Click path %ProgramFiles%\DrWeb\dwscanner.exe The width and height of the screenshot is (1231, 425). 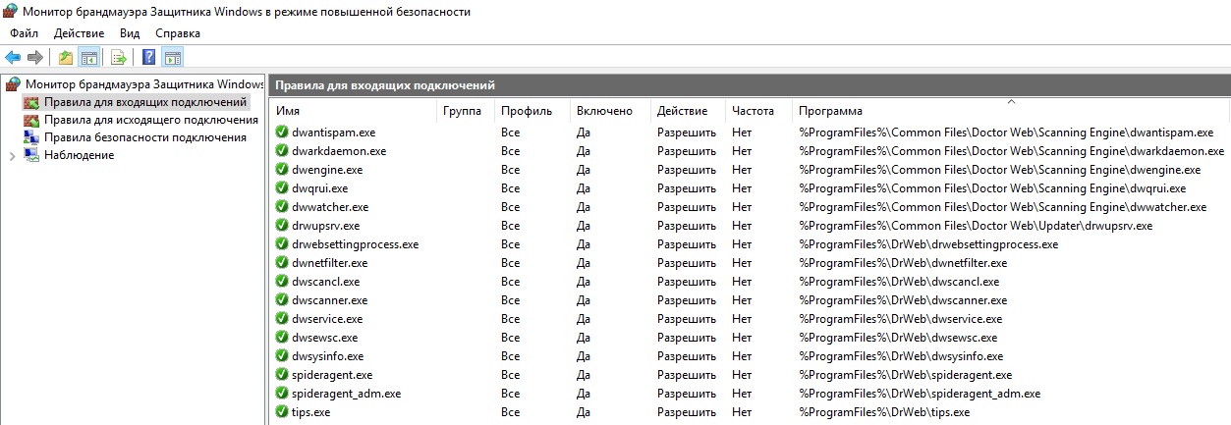pyautogui.click(x=903, y=300)
